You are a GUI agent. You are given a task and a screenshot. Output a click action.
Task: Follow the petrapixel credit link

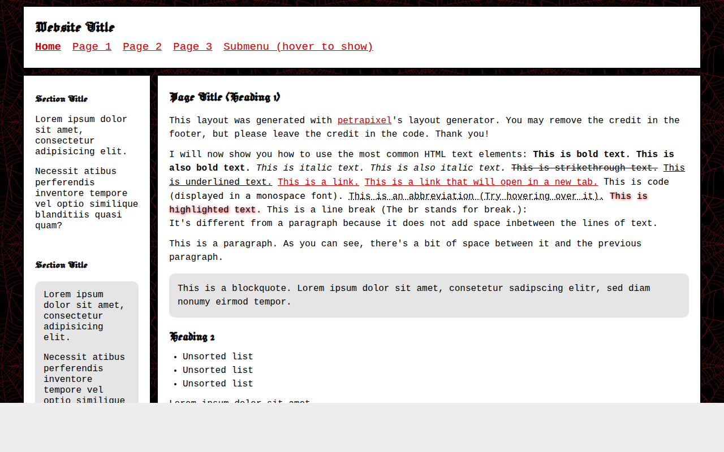[x=364, y=120]
